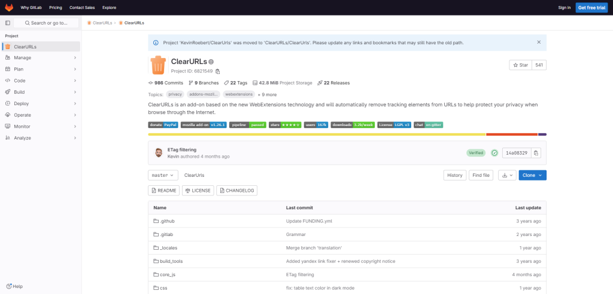
Task: Click the large ClearURLs trash can avatar
Action: (x=158, y=65)
